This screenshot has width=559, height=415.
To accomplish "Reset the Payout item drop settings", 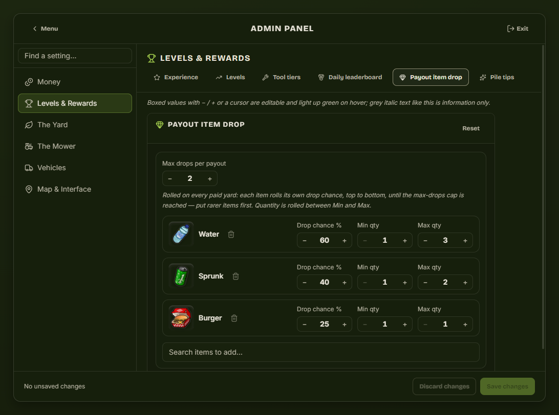I will [x=471, y=128].
